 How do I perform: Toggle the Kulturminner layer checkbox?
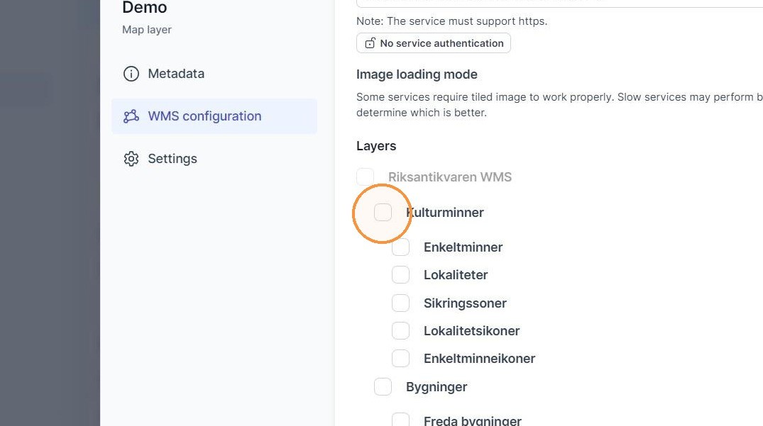tap(383, 212)
